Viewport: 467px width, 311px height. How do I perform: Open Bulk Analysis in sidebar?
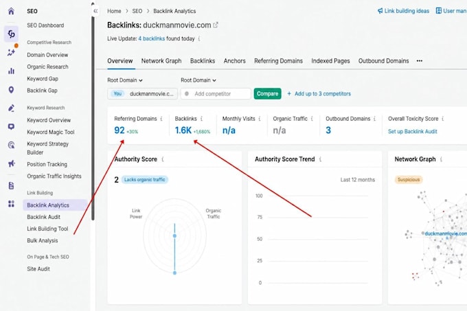(x=43, y=240)
